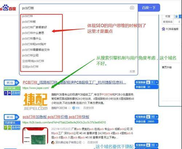Click 外链总量 31 badge
Viewport: 182px width, 149px height.
tap(146, 87)
